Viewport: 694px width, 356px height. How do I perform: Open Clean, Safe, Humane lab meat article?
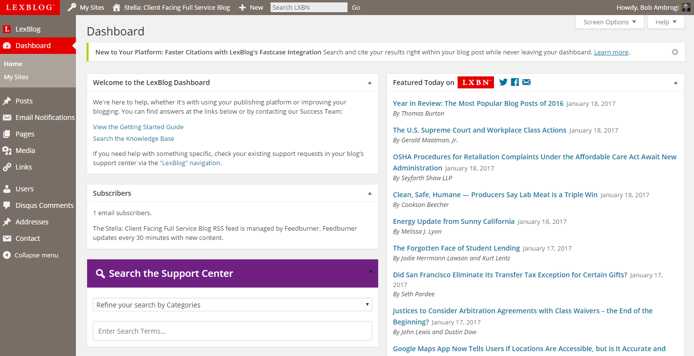[x=495, y=195]
